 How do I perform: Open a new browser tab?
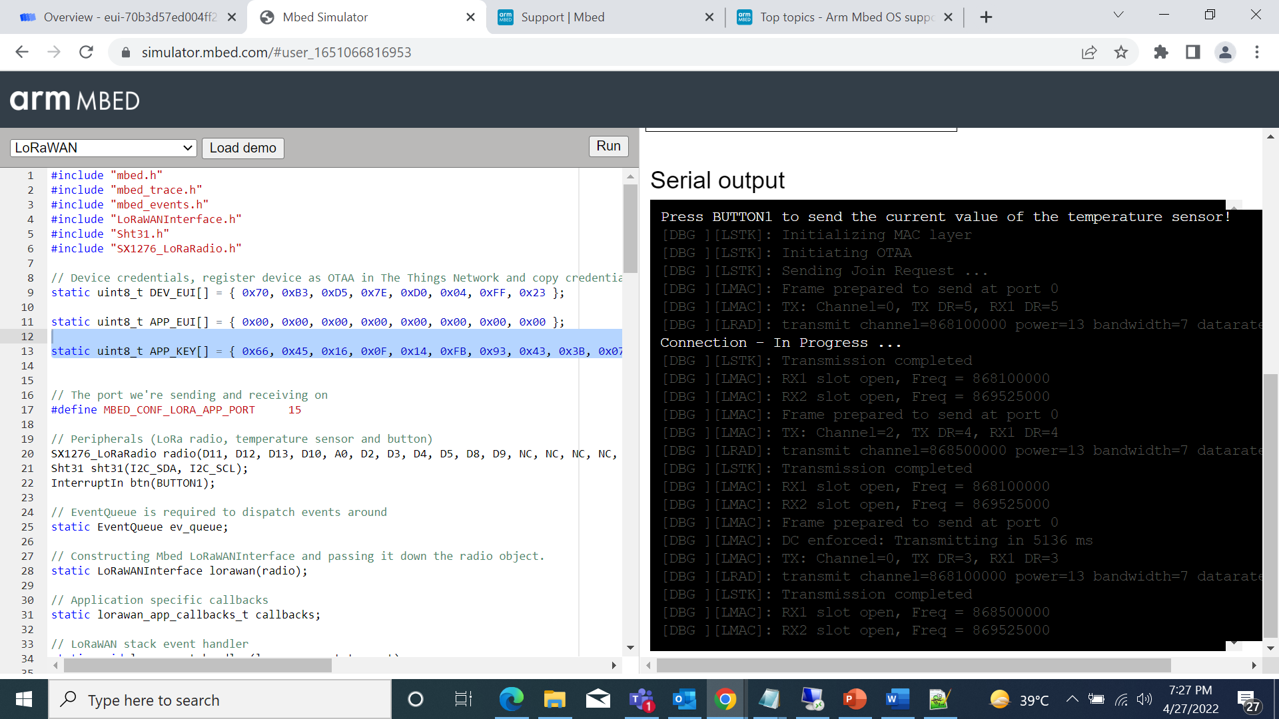pyautogui.click(x=987, y=17)
